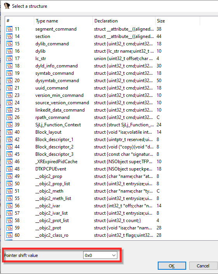Click the struct icon beside segment_command
This screenshot has width=218, height=274.
pos(9,29)
